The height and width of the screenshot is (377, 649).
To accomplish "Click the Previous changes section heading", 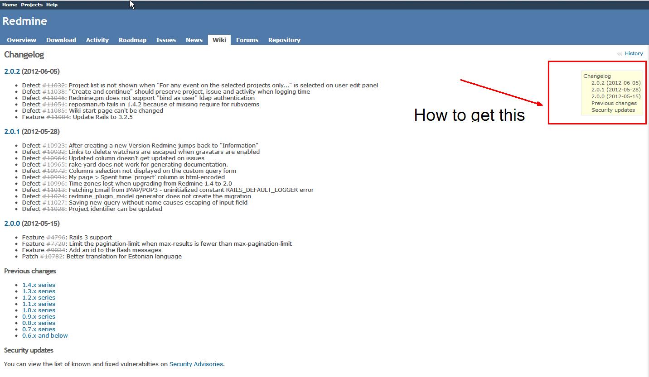I will (x=30, y=271).
